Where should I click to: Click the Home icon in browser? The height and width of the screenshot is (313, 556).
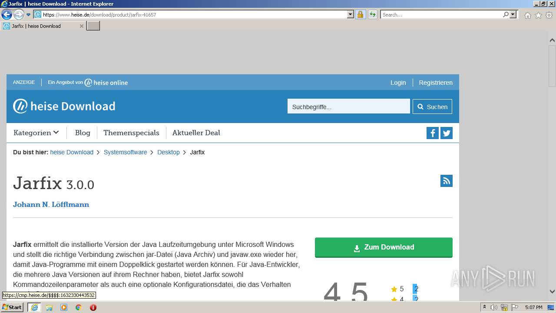click(x=527, y=15)
